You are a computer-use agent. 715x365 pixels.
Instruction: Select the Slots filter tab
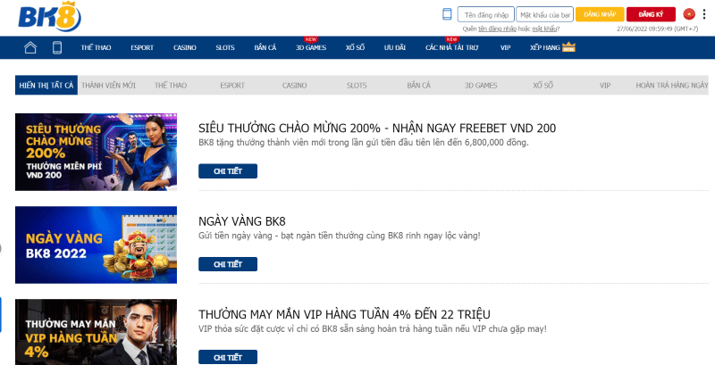point(357,85)
